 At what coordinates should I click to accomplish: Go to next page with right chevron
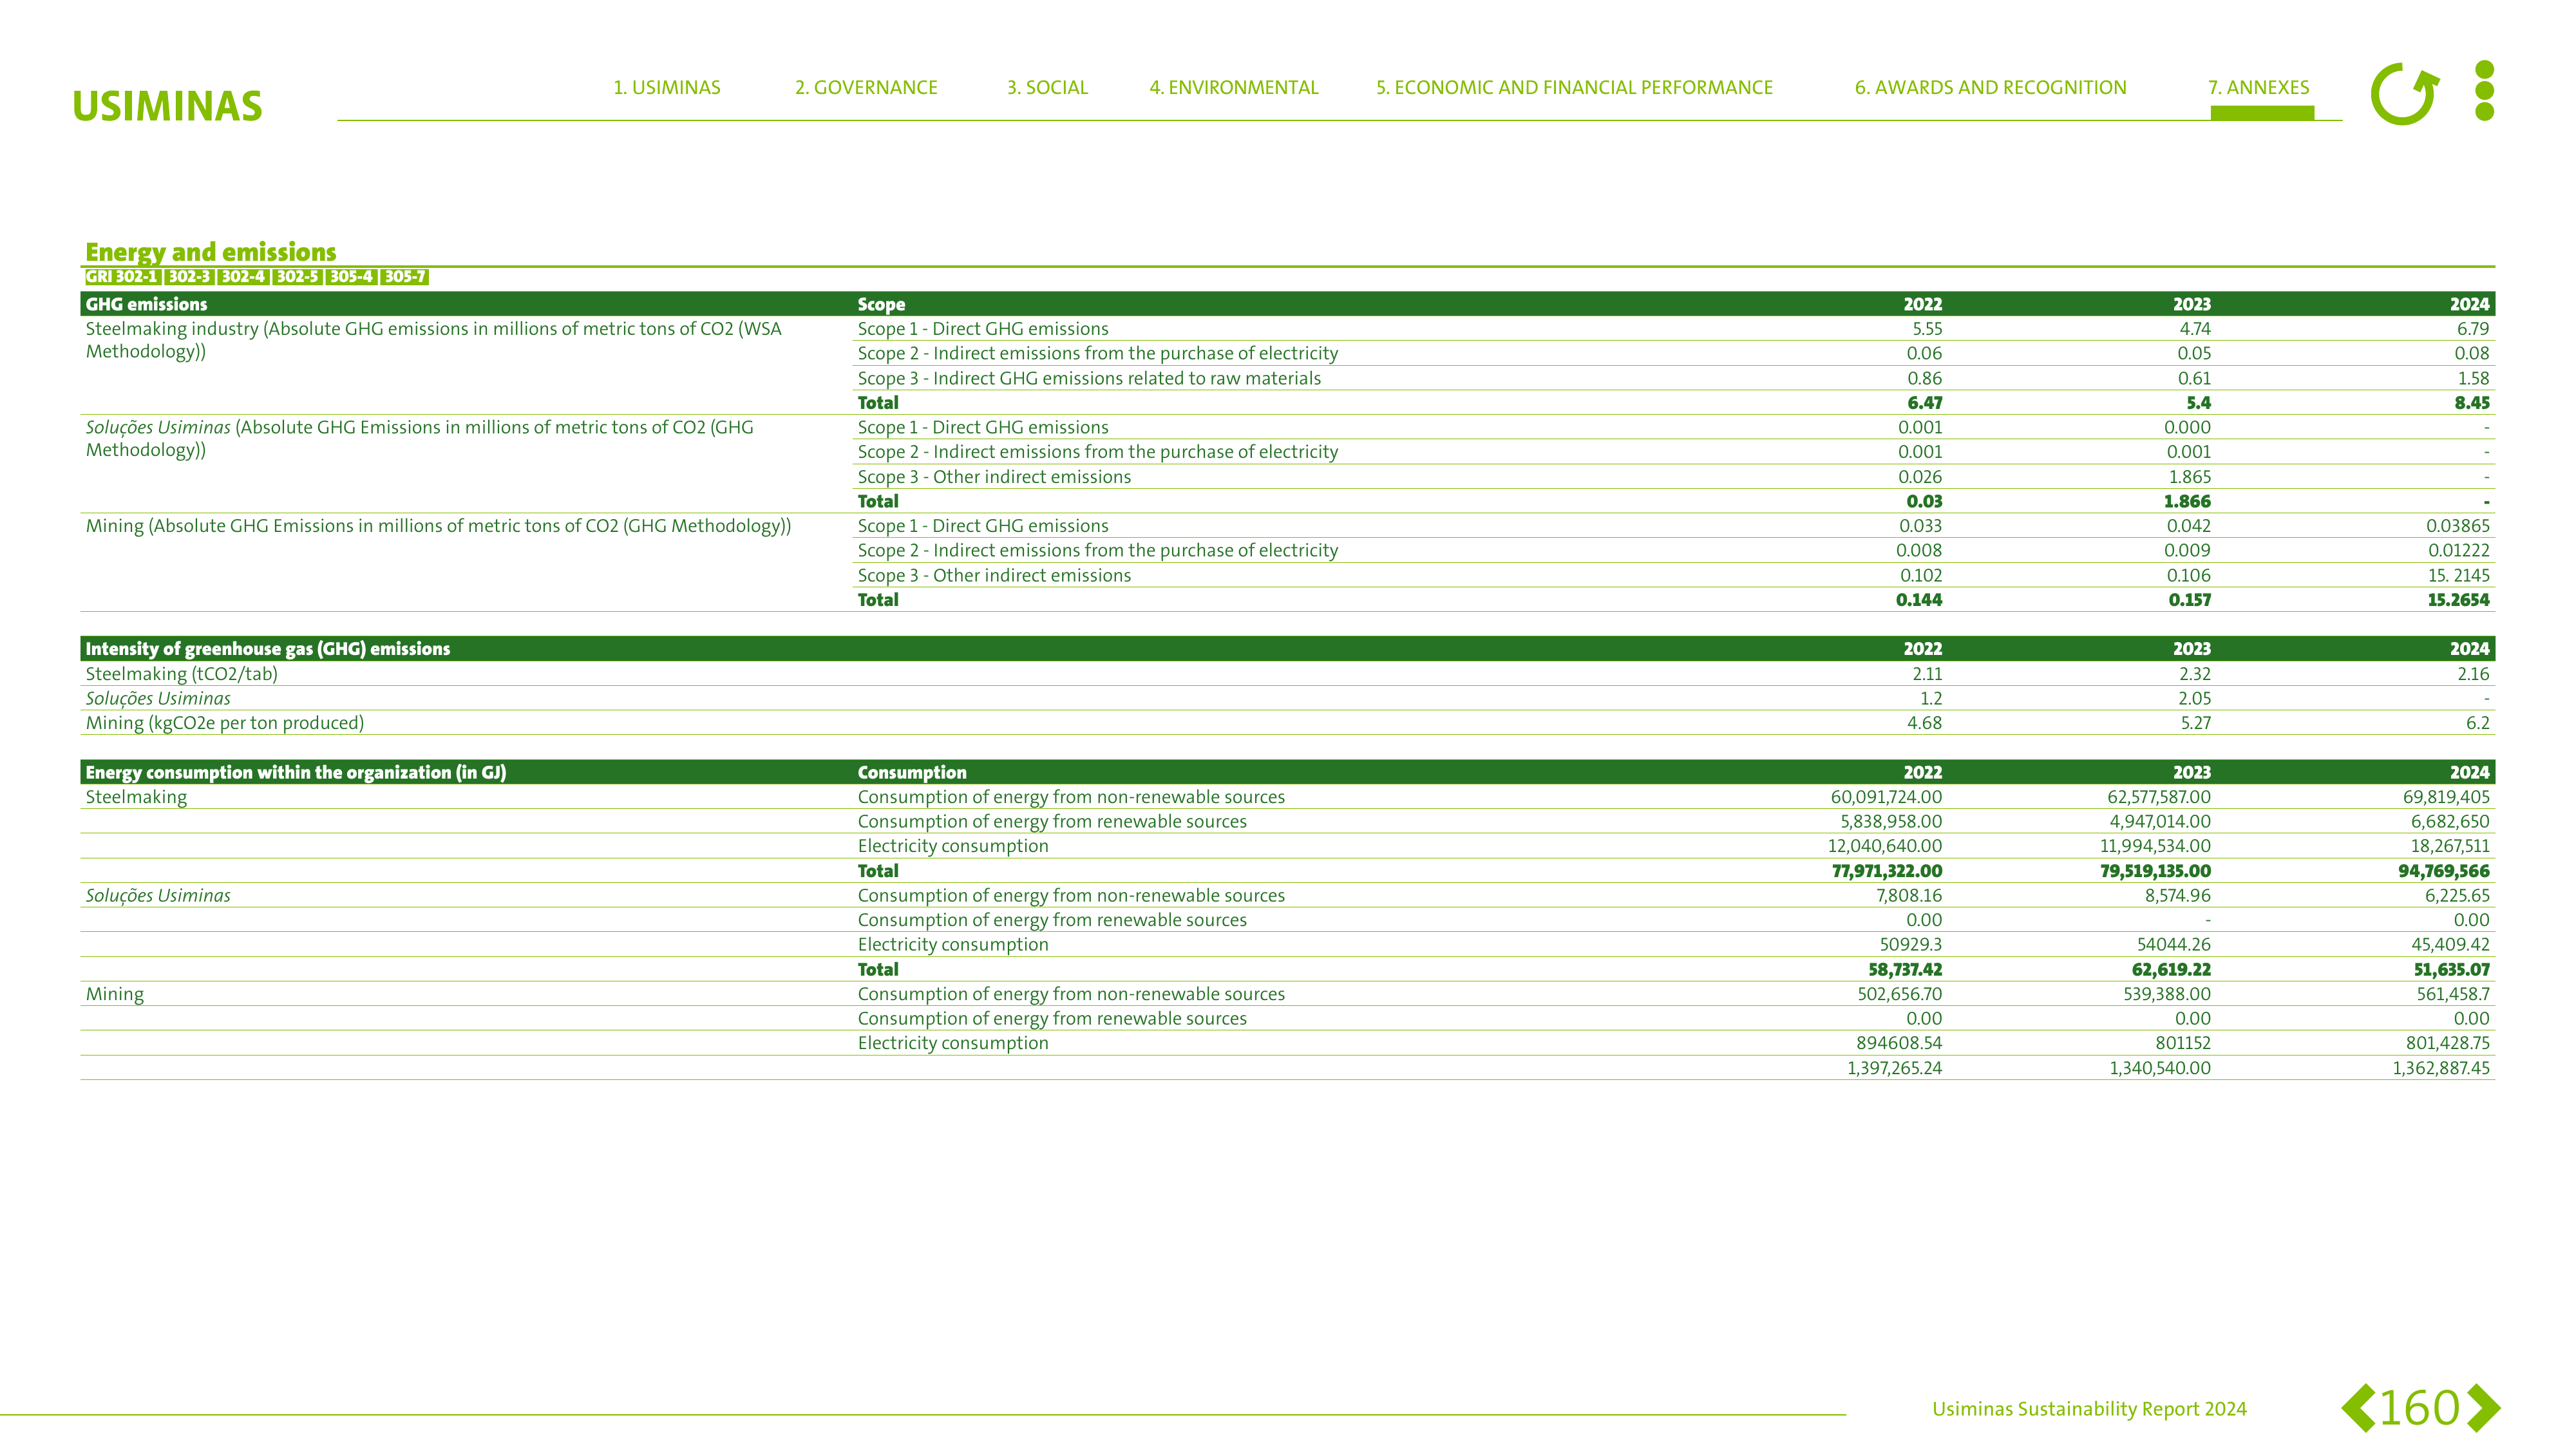(x=2483, y=1408)
